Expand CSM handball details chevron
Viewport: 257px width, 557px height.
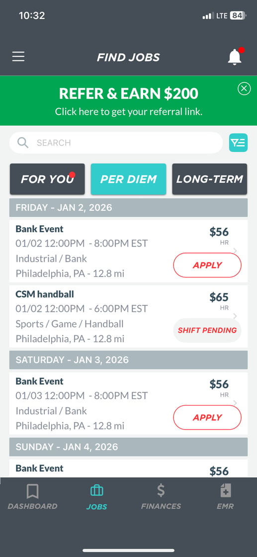[x=236, y=316]
